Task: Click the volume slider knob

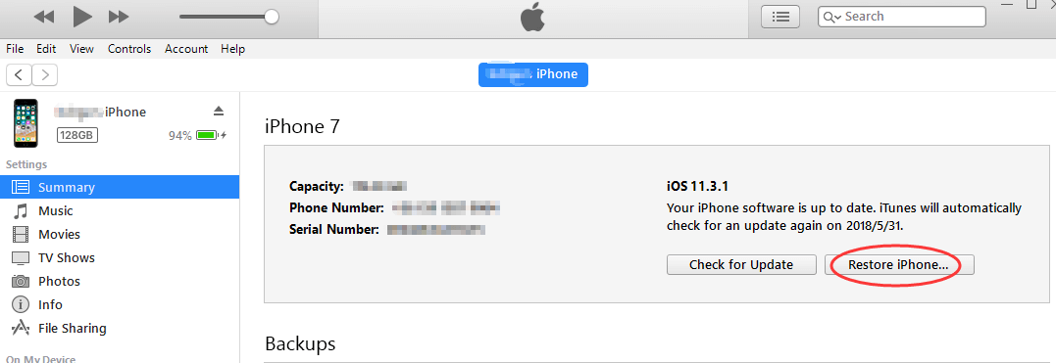Action: tap(272, 16)
